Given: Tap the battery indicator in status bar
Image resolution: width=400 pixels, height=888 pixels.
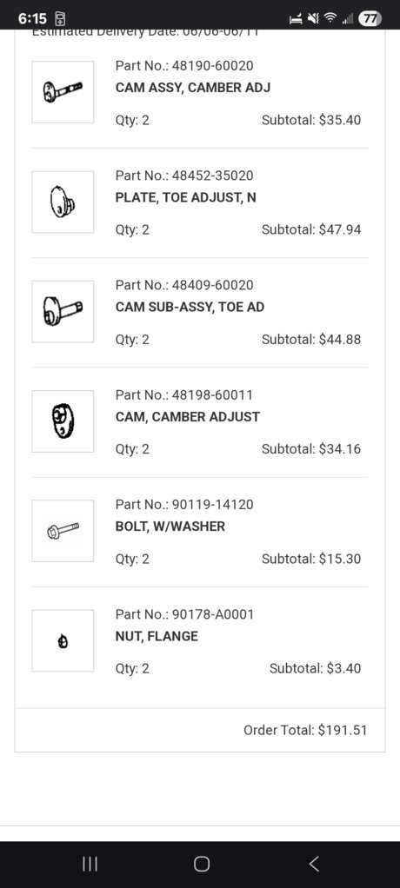Looking at the screenshot, I should 370,19.
